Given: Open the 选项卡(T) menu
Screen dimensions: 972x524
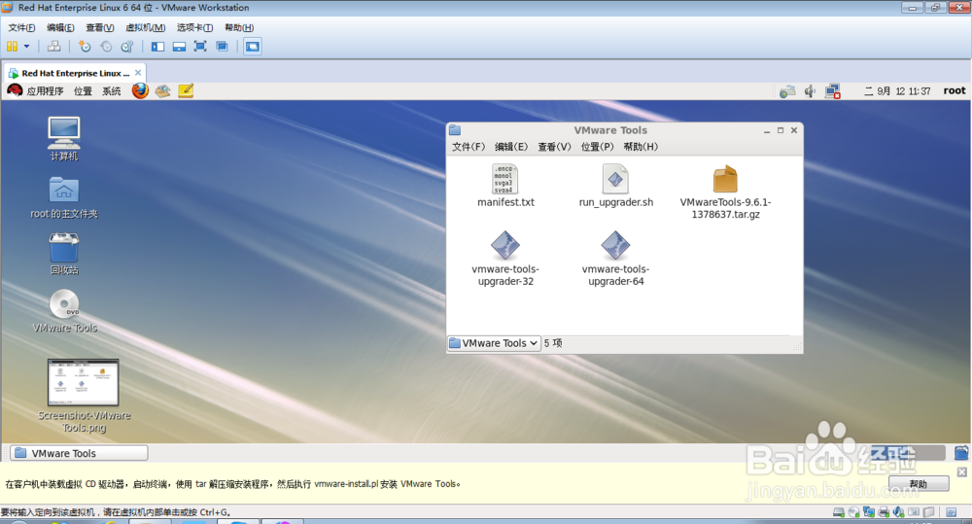Looking at the screenshot, I should pyautogui.click(x=194, y=27).
